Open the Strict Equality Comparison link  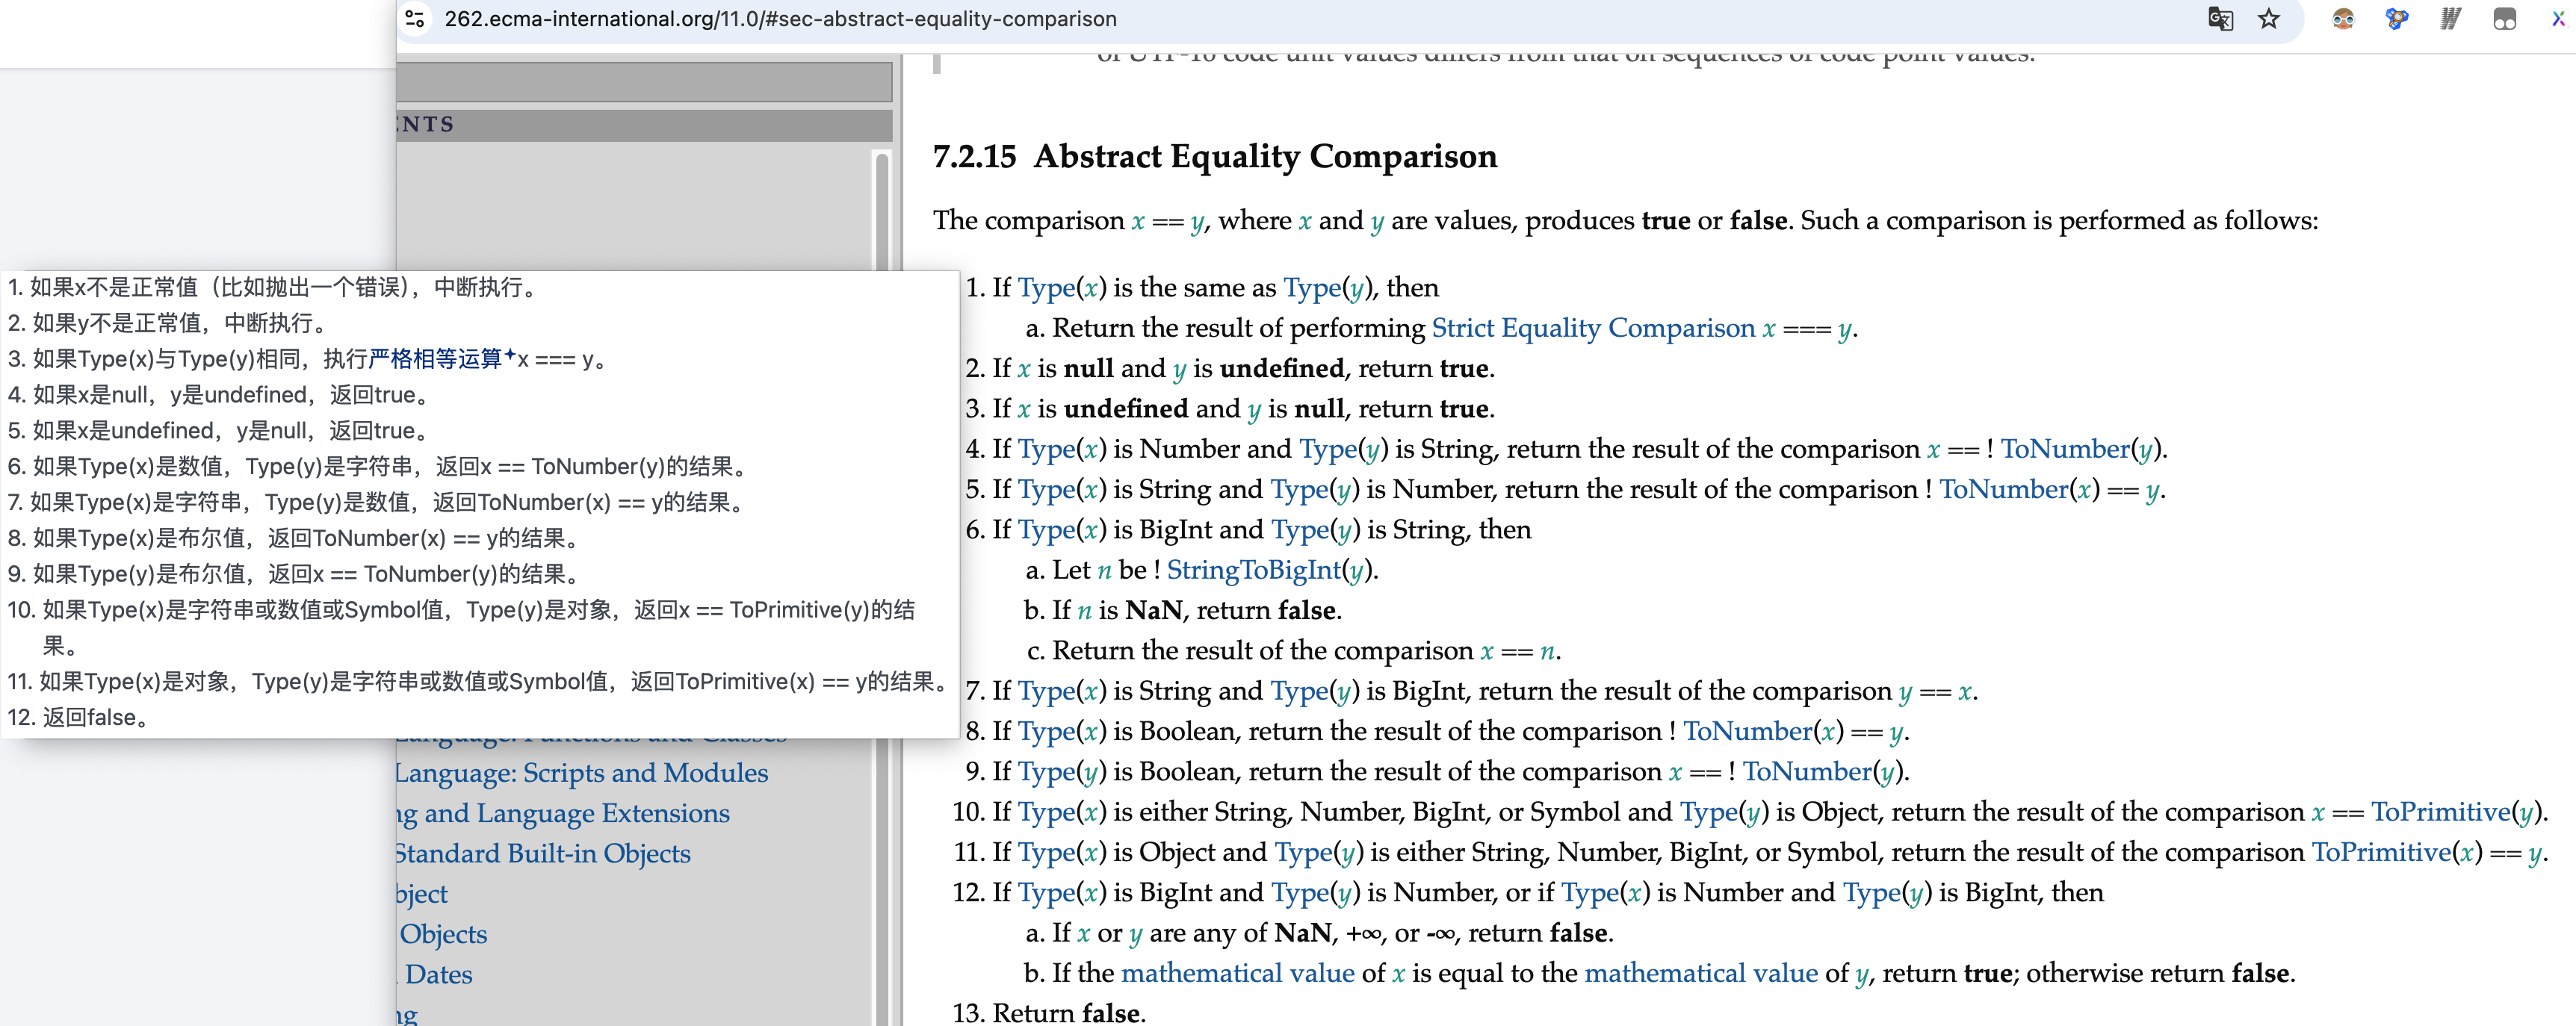click(1593, 329)
